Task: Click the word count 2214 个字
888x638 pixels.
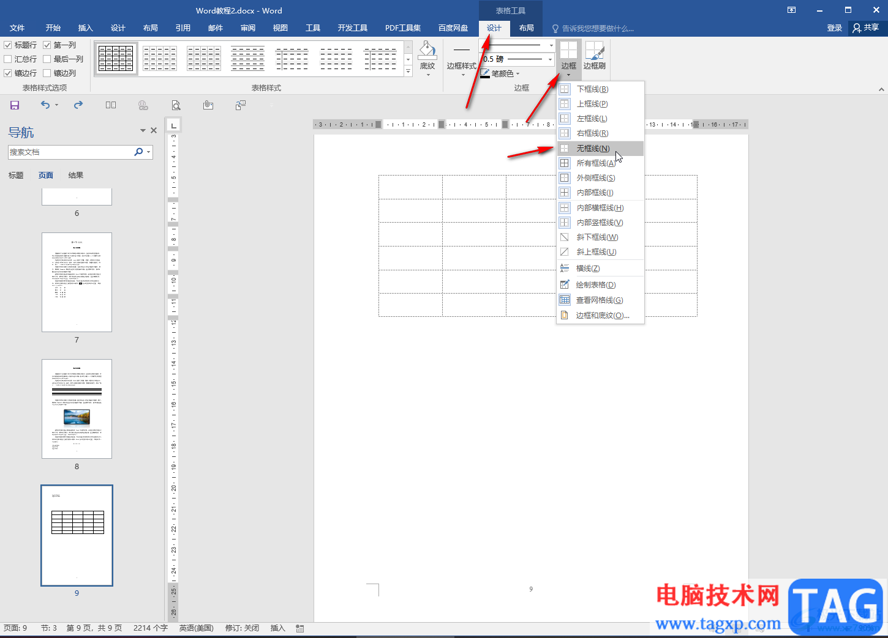Action: (x=151, y=628)
